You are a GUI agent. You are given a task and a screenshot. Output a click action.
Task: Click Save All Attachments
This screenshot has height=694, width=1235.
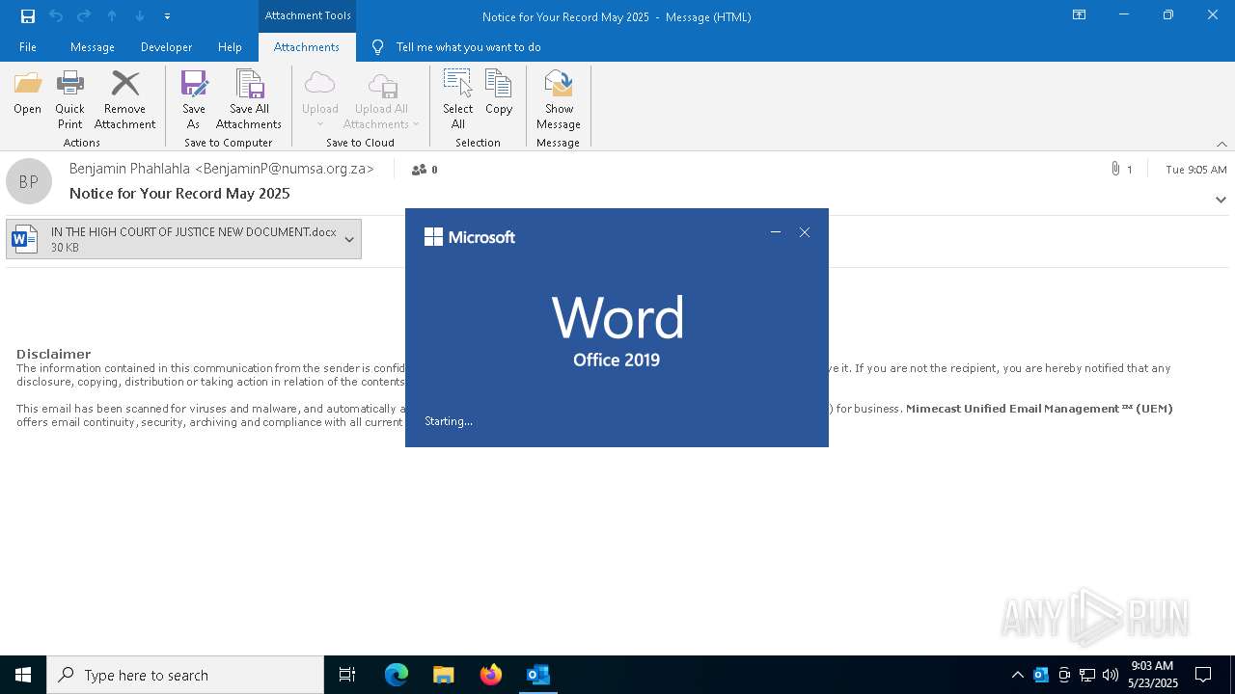[x=249, y=99]
